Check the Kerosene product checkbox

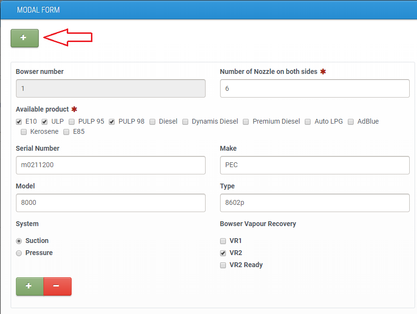[x=24, y=132]
